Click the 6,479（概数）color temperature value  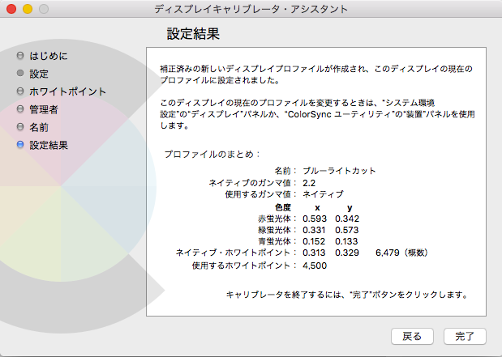tap(401, 253)
